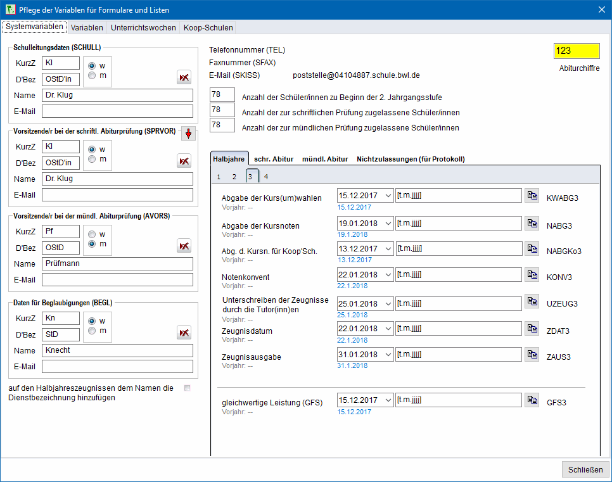Click the clear icon in Schulleitungsdaten section
The height and width of the screenshot is (482, 612).
pyautogui.click(x=184, y=77)
